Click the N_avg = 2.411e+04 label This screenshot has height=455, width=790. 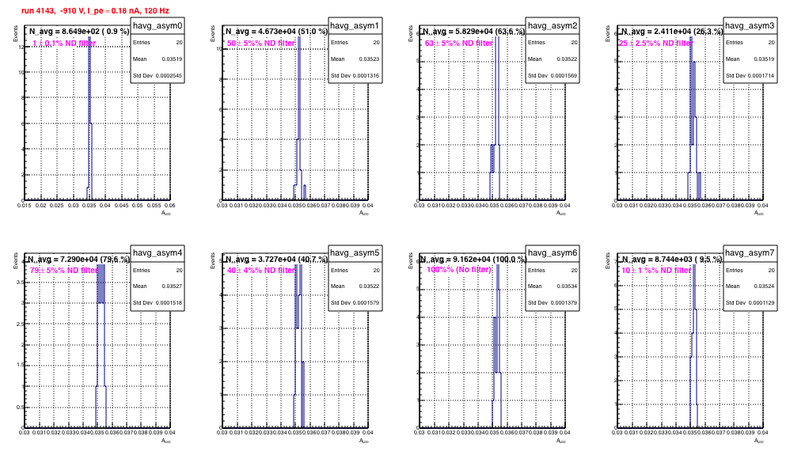click(x=671, y=32)
